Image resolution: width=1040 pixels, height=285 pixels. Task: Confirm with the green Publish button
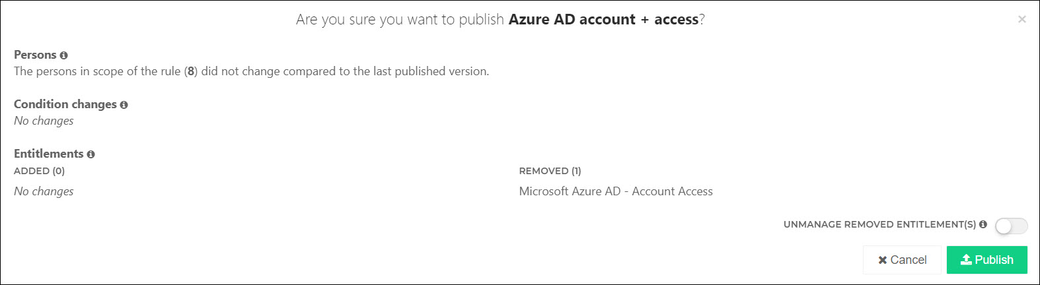pos(986,260)
